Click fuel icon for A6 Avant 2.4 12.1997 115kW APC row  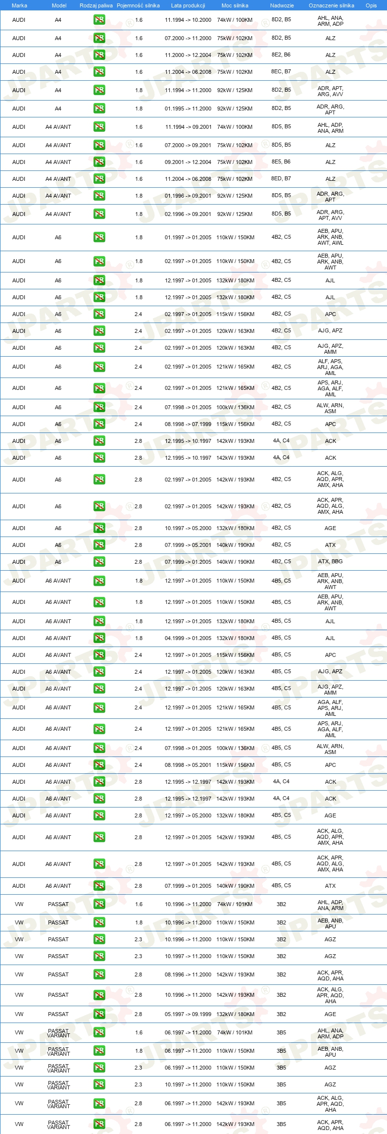pos(99,655)
